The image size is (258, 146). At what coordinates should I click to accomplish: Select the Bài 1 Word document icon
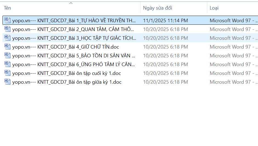pyautogui.click(x=7, y=20)
